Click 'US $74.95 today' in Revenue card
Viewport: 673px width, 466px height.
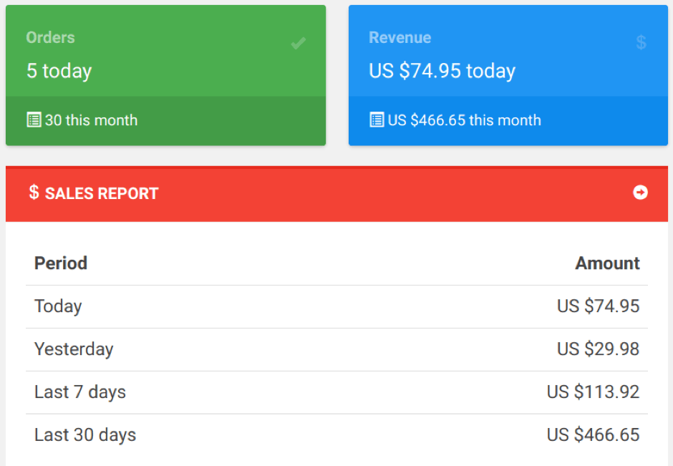click(x=442, y=71)
